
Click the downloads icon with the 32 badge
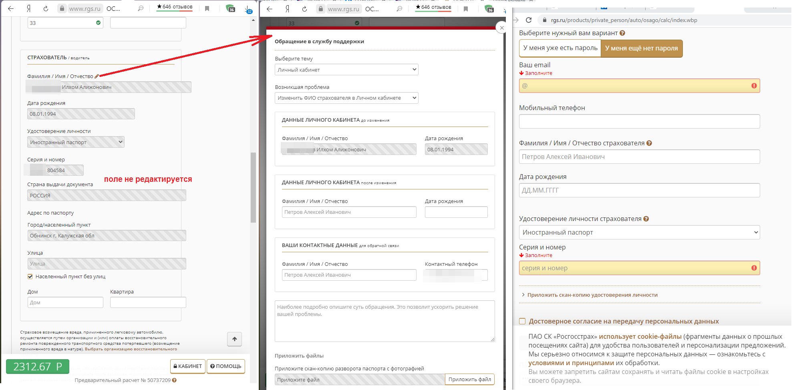(x=248, y=9)
